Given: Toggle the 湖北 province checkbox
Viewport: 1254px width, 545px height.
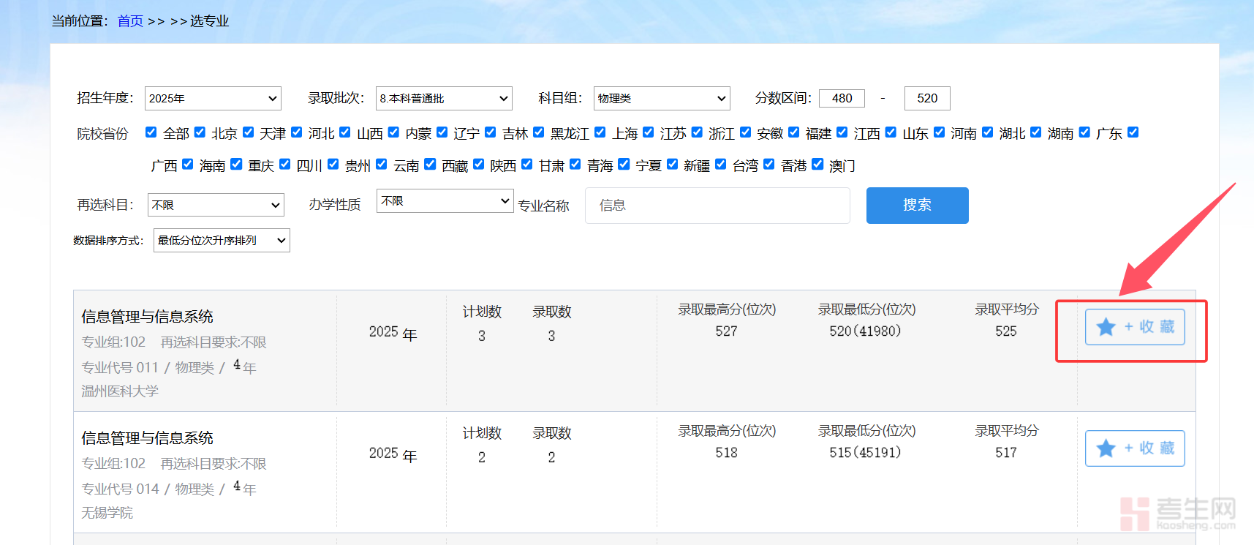Looking at the screenshot, I should tap(987, 132).
